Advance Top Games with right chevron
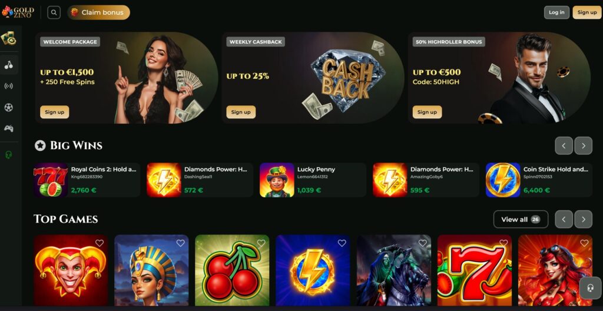This screenshot has width=603, height=311. click(583, 219)
